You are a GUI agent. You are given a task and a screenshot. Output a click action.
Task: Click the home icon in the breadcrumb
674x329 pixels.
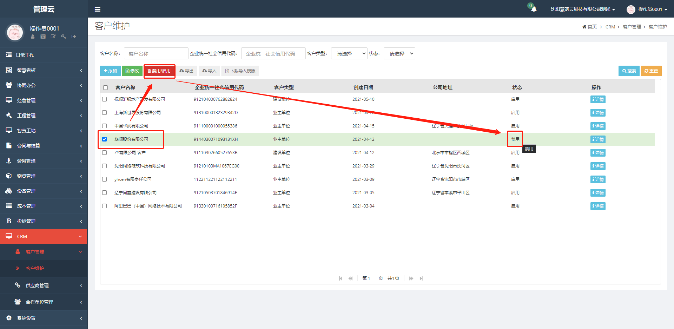pyautogui.click(x=584, y=27)
